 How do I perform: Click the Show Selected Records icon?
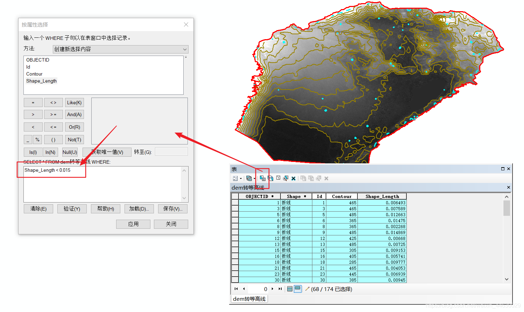[x=297, y=289]
